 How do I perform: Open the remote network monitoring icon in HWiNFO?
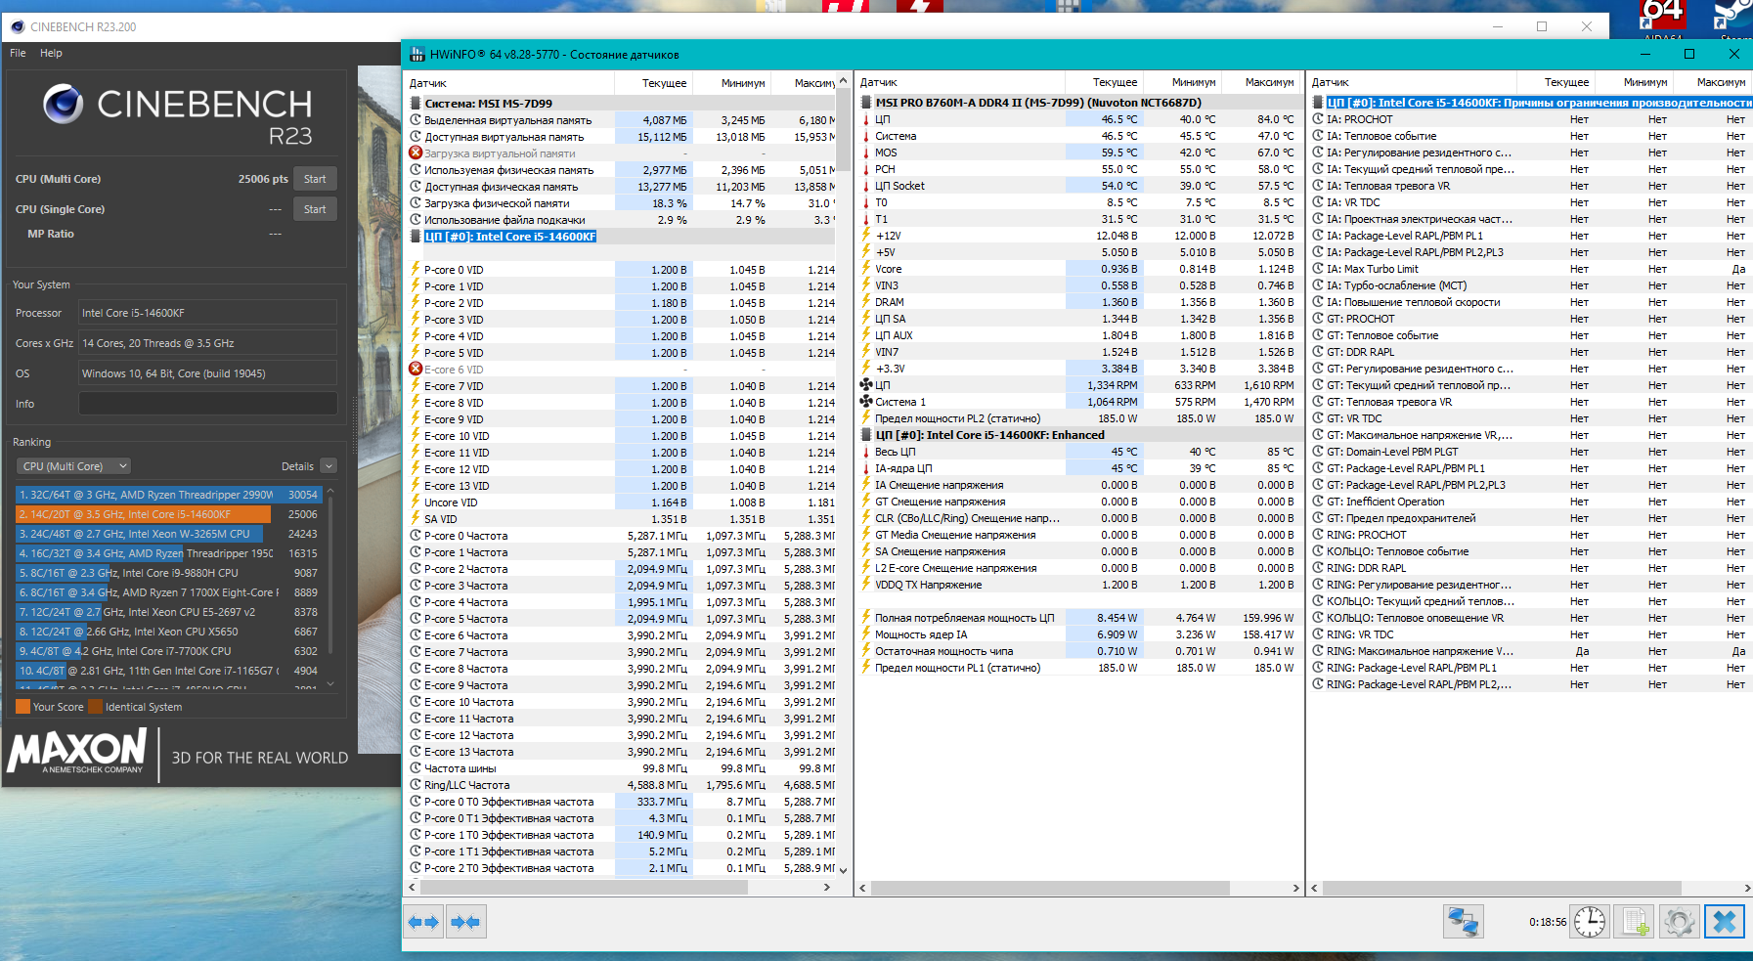1463,922
